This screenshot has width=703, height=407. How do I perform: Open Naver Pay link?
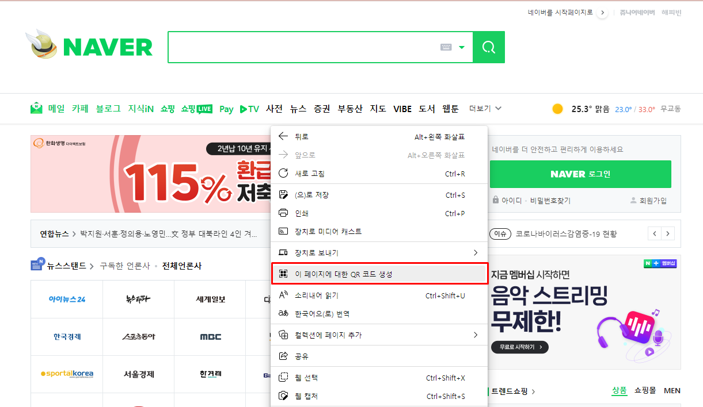click(x=226, y=109)
